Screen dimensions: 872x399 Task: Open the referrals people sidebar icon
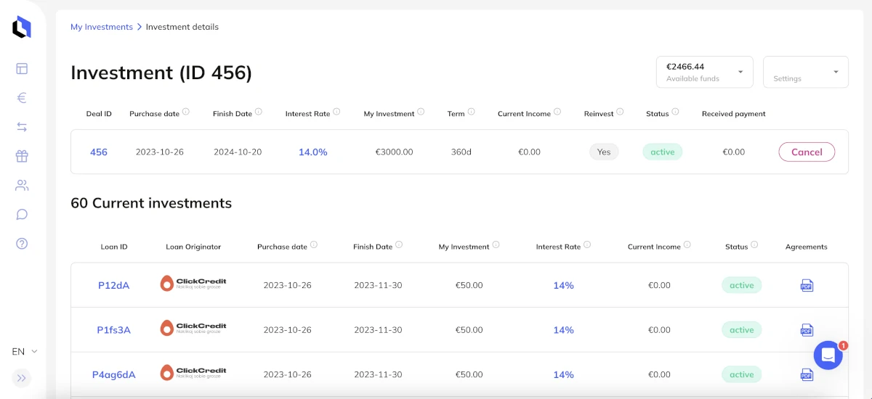coord(22,185)
